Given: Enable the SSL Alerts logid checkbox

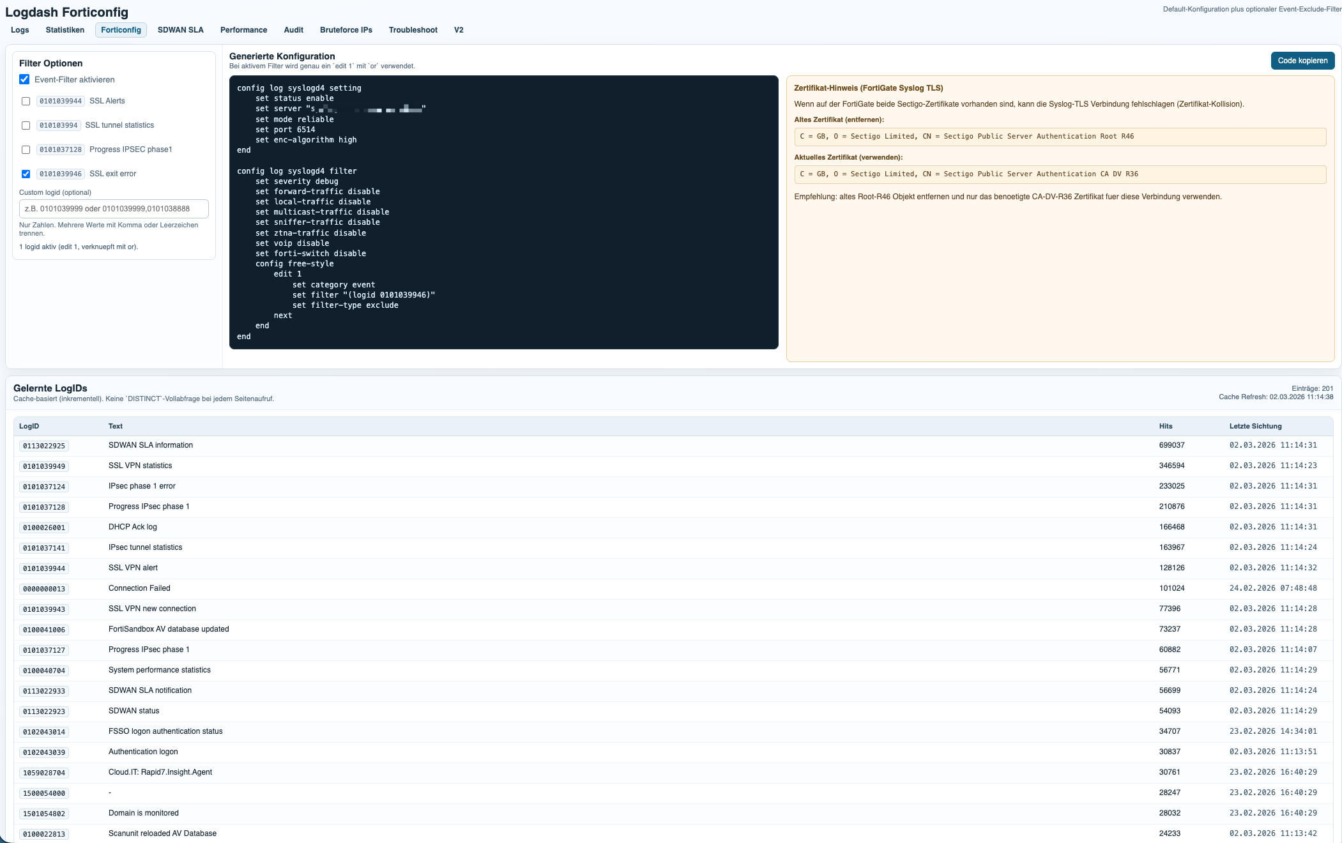Looking at the screenshot, I should point(26,102).
